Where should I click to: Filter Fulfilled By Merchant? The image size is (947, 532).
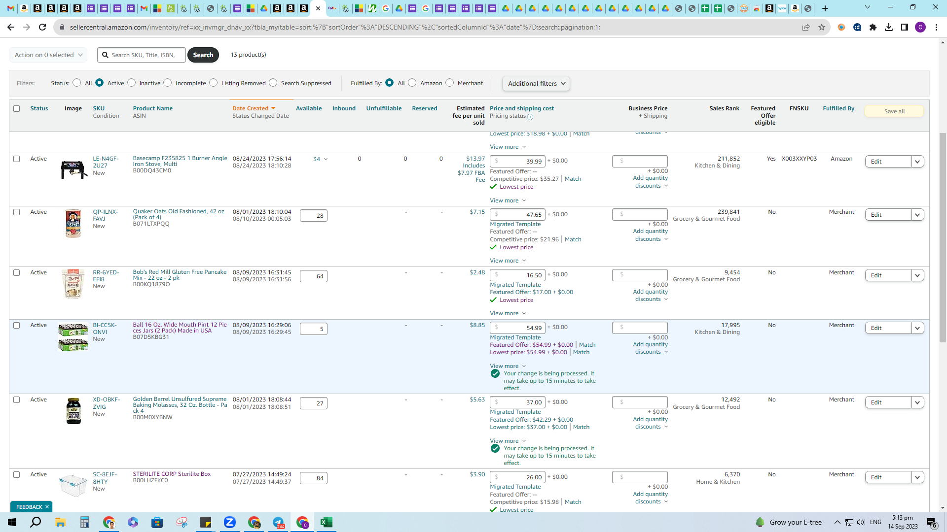[449, 83]
